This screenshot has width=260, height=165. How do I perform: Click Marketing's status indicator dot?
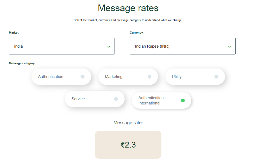point(149,76)
